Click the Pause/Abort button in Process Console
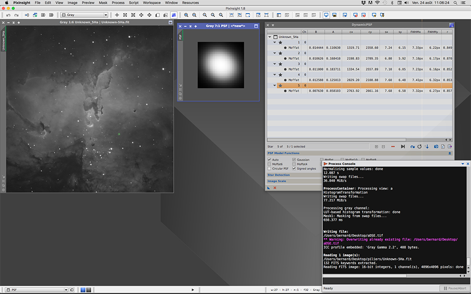The width and height of the screenshot is (471, 294). (x=454, y=289)
